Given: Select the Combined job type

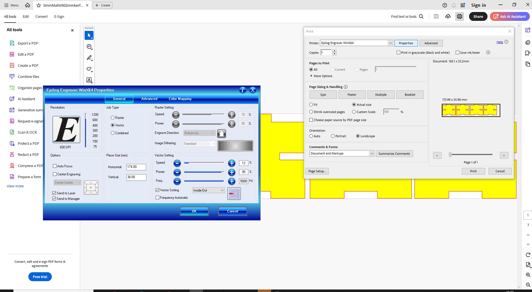Looking at the screenshot, I should point(113,133).
